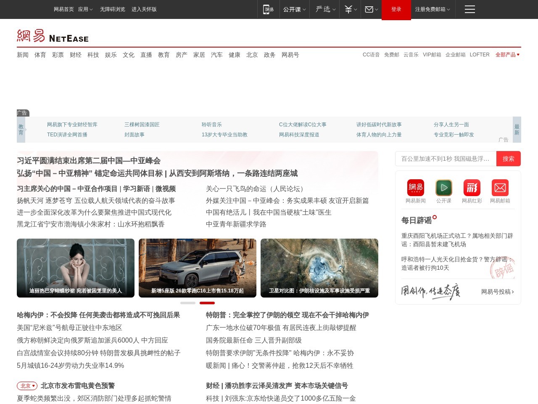Open 关心一只飞鸟的命运 article
Screen dimensions: 538x404
click(x=256, y=189)
